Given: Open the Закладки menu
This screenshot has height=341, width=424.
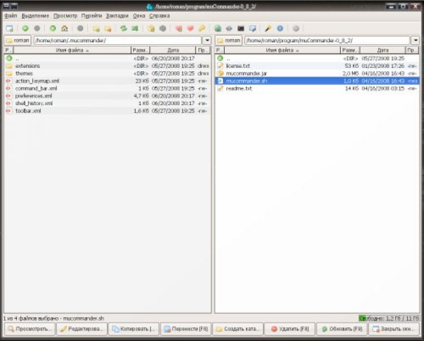Looking at the screenshot, I should (x=117, y=16).
